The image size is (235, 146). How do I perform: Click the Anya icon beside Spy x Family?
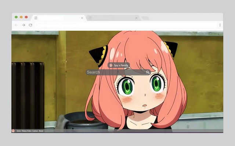pyautogui.click(x=111, y=65)
